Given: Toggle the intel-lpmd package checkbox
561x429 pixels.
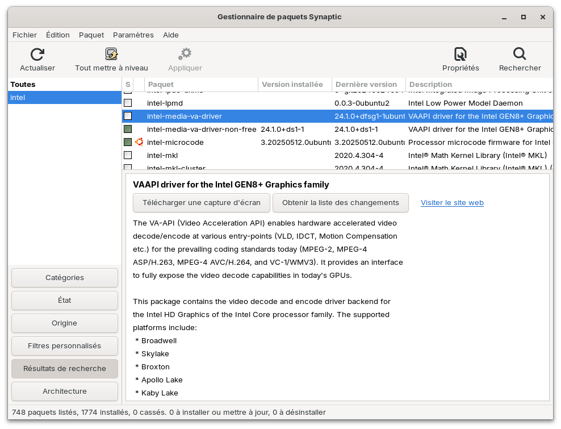Looking at the screenshot, I should click(128, 103).
